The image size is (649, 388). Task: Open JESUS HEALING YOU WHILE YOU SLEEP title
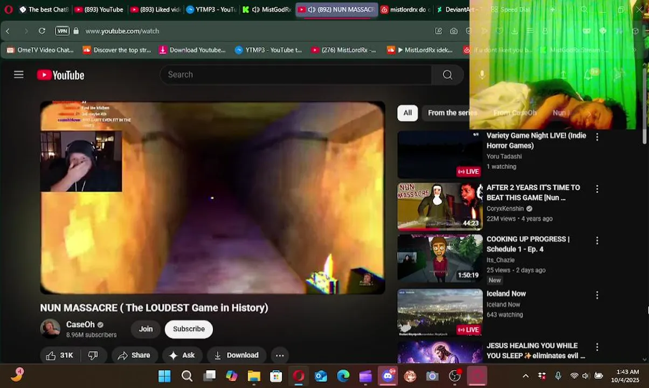tap(535, 351)
